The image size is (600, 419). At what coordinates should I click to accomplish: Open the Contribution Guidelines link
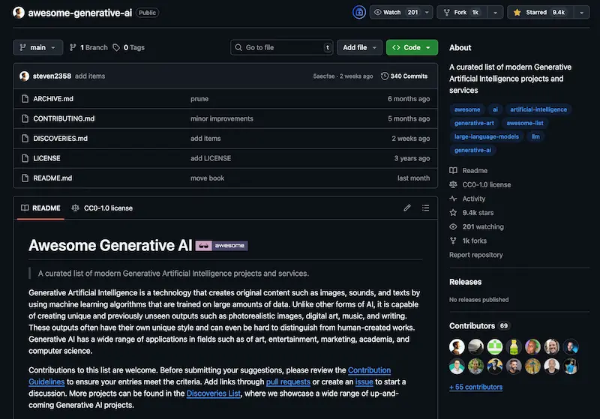[x=369, y=370]
